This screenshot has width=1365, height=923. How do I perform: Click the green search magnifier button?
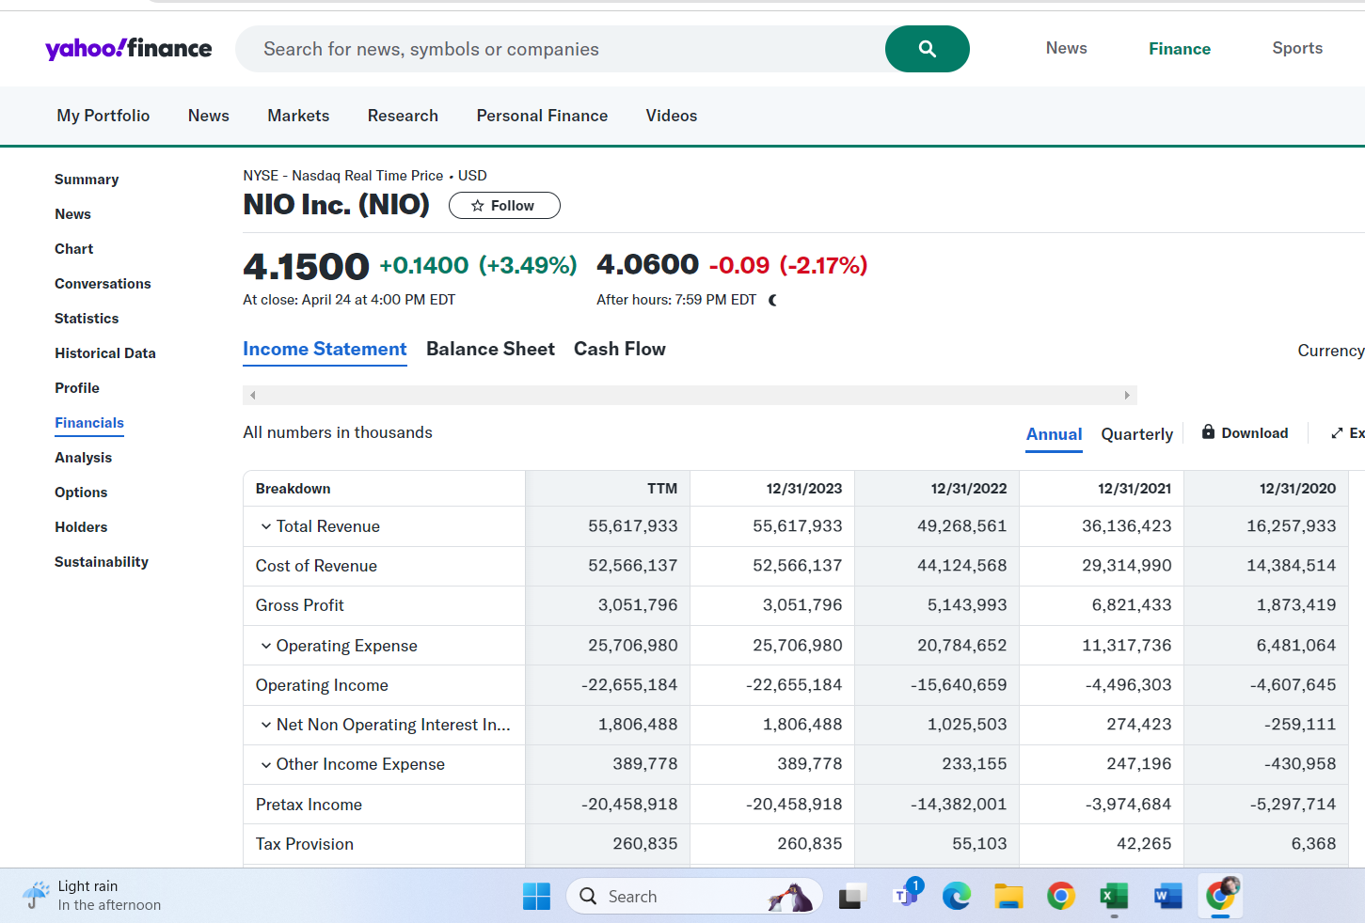tap(927, 49)
